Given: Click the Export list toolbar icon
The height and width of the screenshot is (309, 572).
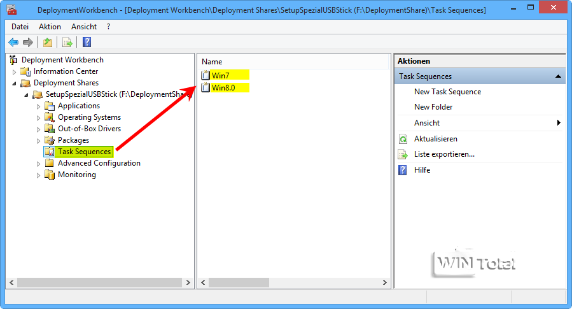Looking at the screenshot, I should click(x=67, y=43).
